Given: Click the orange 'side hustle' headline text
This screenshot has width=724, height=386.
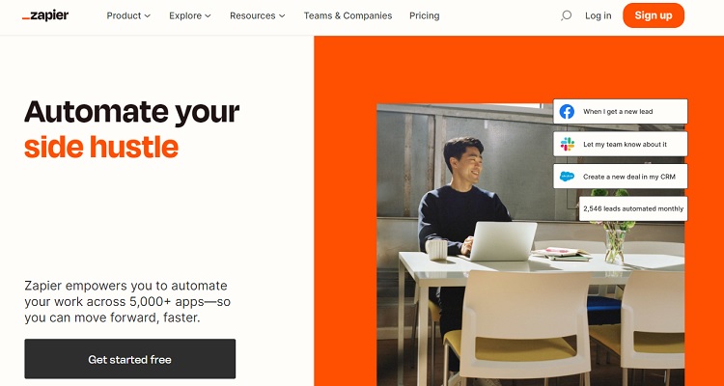Looking at the screenshot, I should coord(101,147).
